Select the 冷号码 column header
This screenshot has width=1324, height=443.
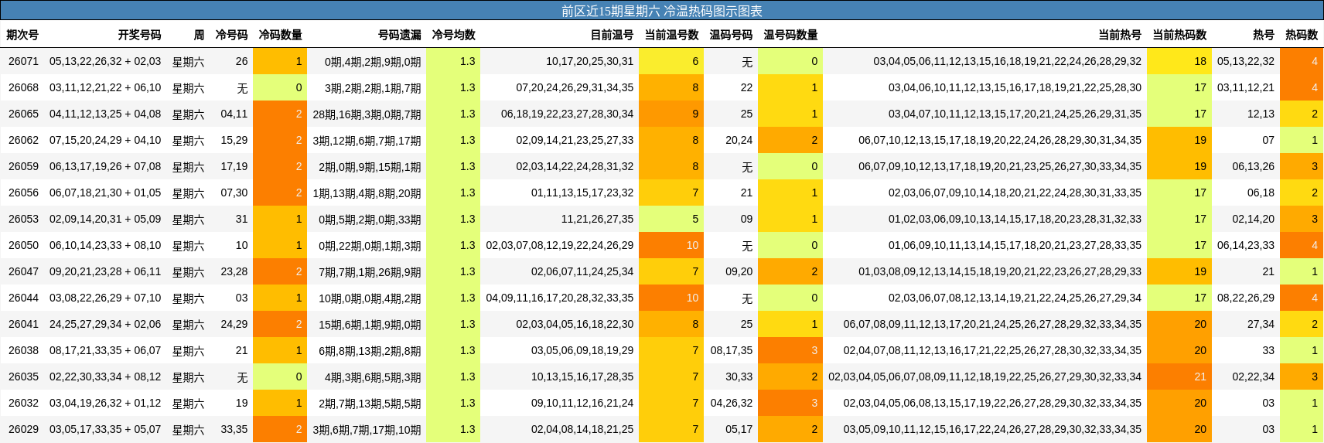[231, 35]
